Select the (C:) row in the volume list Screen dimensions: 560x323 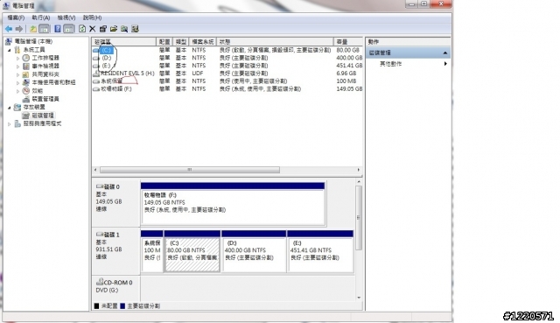227,50
